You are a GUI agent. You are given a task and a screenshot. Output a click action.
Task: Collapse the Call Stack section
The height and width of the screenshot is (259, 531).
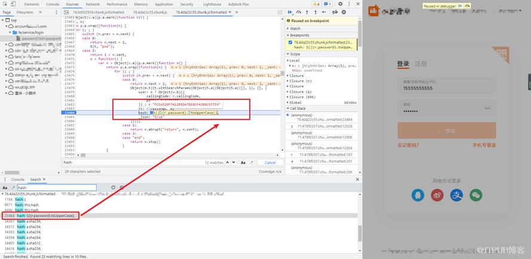(x=297, y=109)
